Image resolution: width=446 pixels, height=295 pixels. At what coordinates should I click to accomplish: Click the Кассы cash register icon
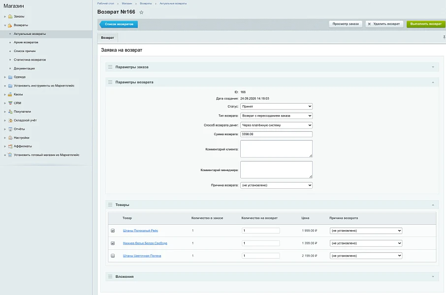tap(10, 94)
